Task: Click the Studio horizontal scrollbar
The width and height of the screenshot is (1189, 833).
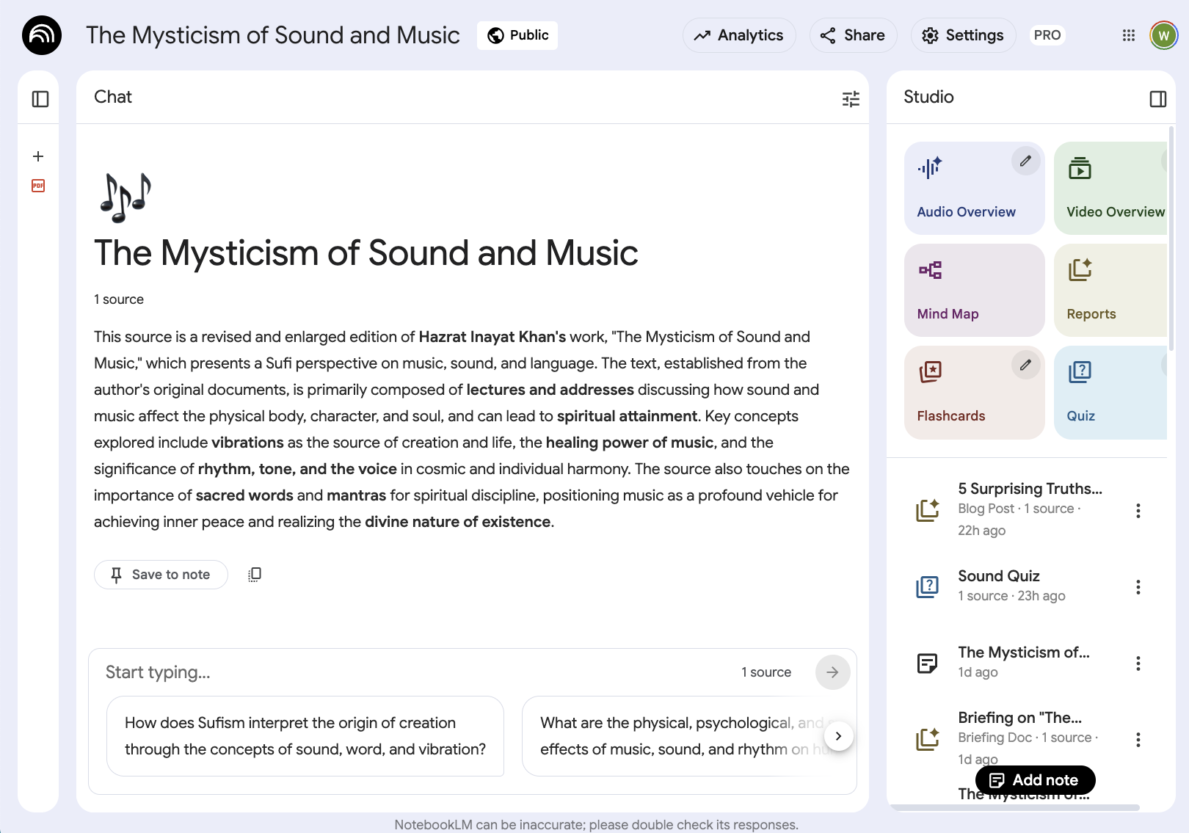Action: 1016,807
